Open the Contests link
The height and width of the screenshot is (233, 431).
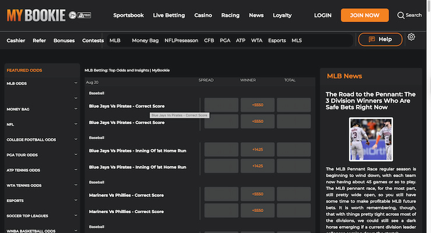[93, 40]
